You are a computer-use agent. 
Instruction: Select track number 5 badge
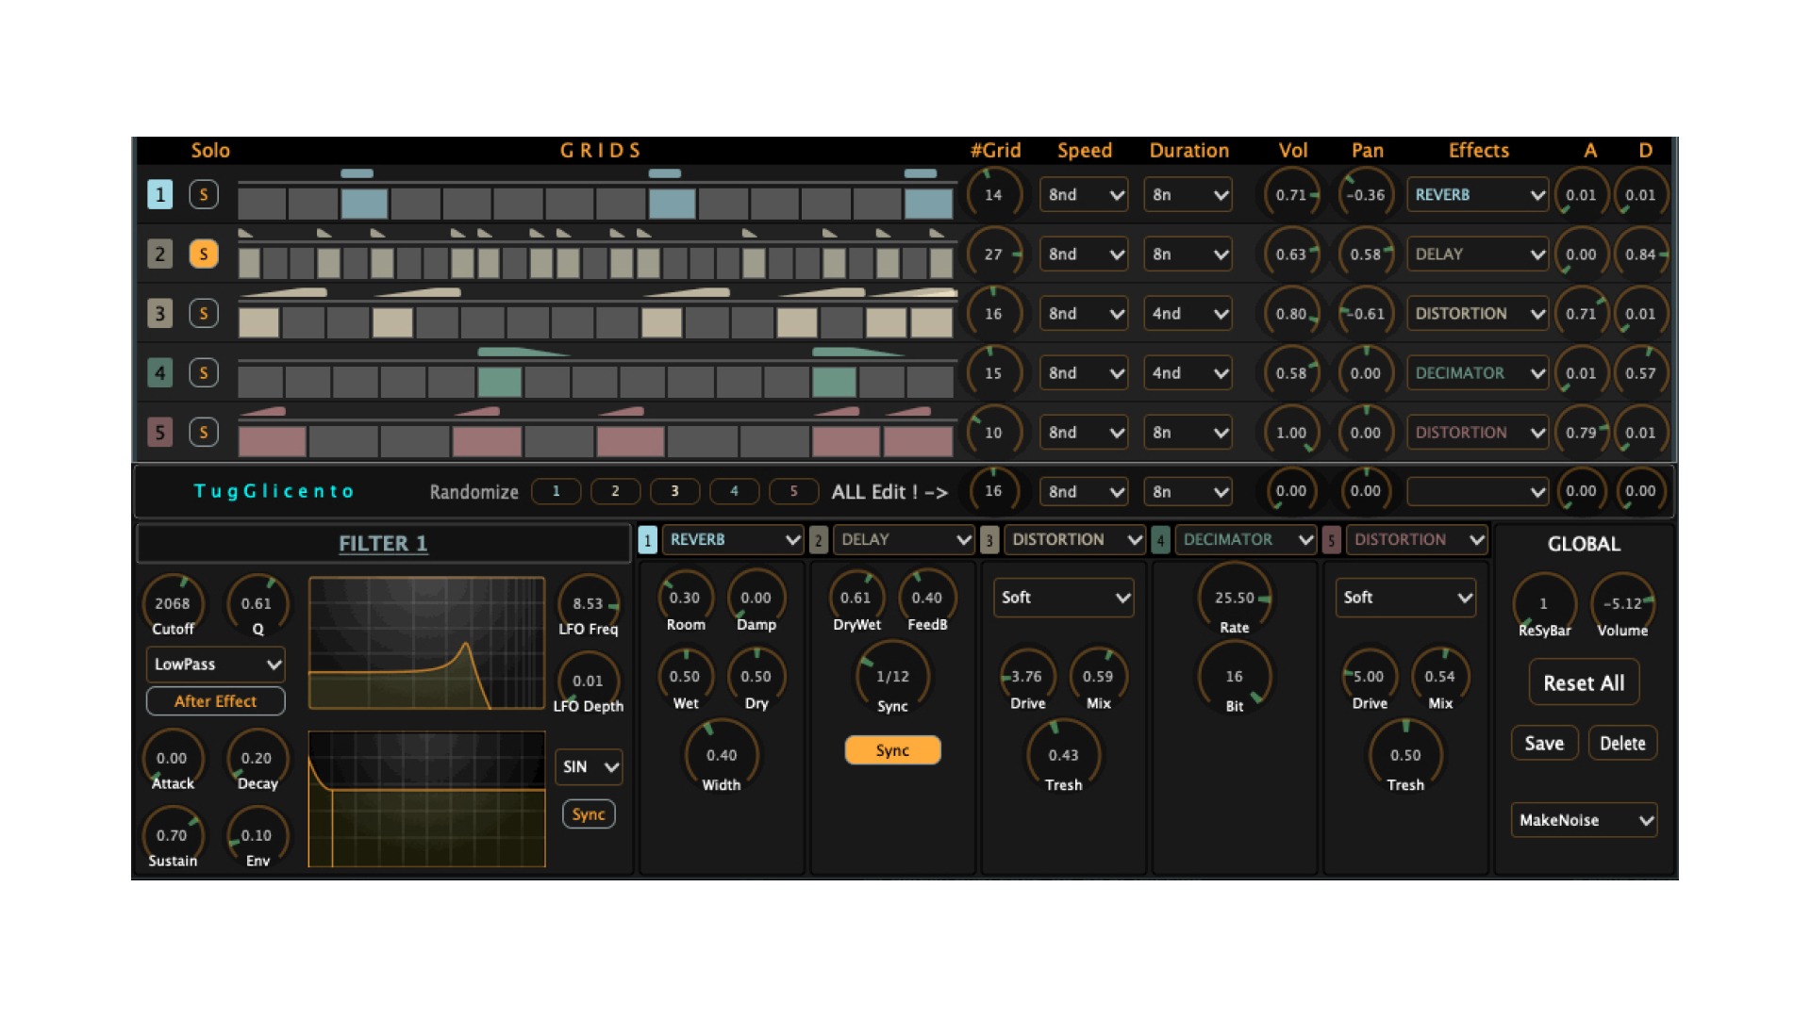(x=159, y=432)
